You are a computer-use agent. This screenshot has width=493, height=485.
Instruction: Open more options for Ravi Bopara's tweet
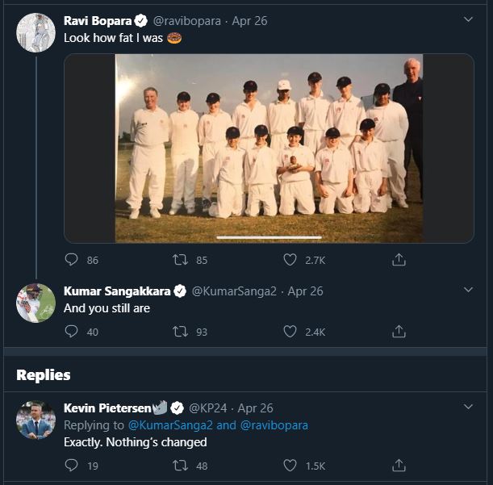pos(469,19)
